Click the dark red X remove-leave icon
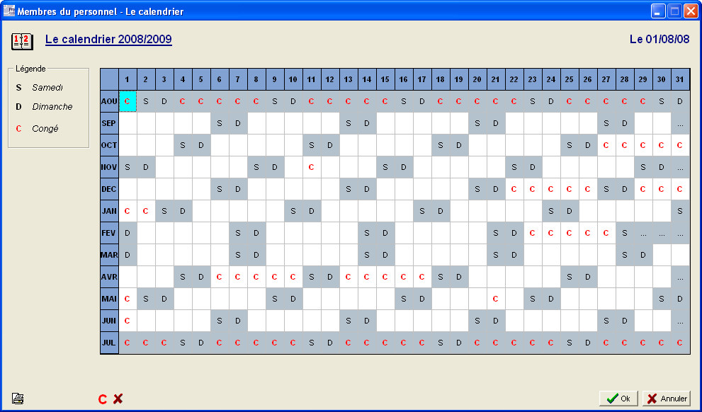The image size is (702, 412). pos(118,399)
